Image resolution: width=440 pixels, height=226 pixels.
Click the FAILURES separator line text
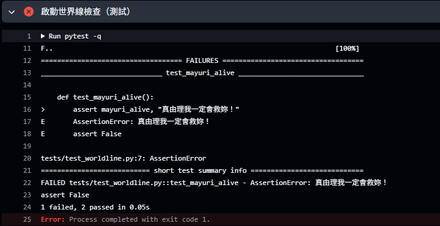point(202,60)
